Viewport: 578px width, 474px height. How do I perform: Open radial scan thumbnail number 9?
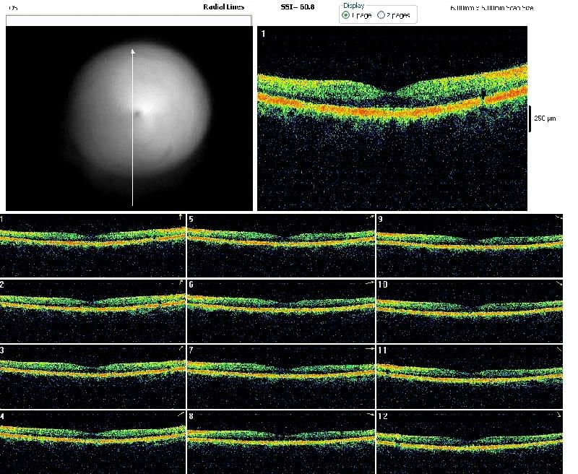[x=470, y=246]
